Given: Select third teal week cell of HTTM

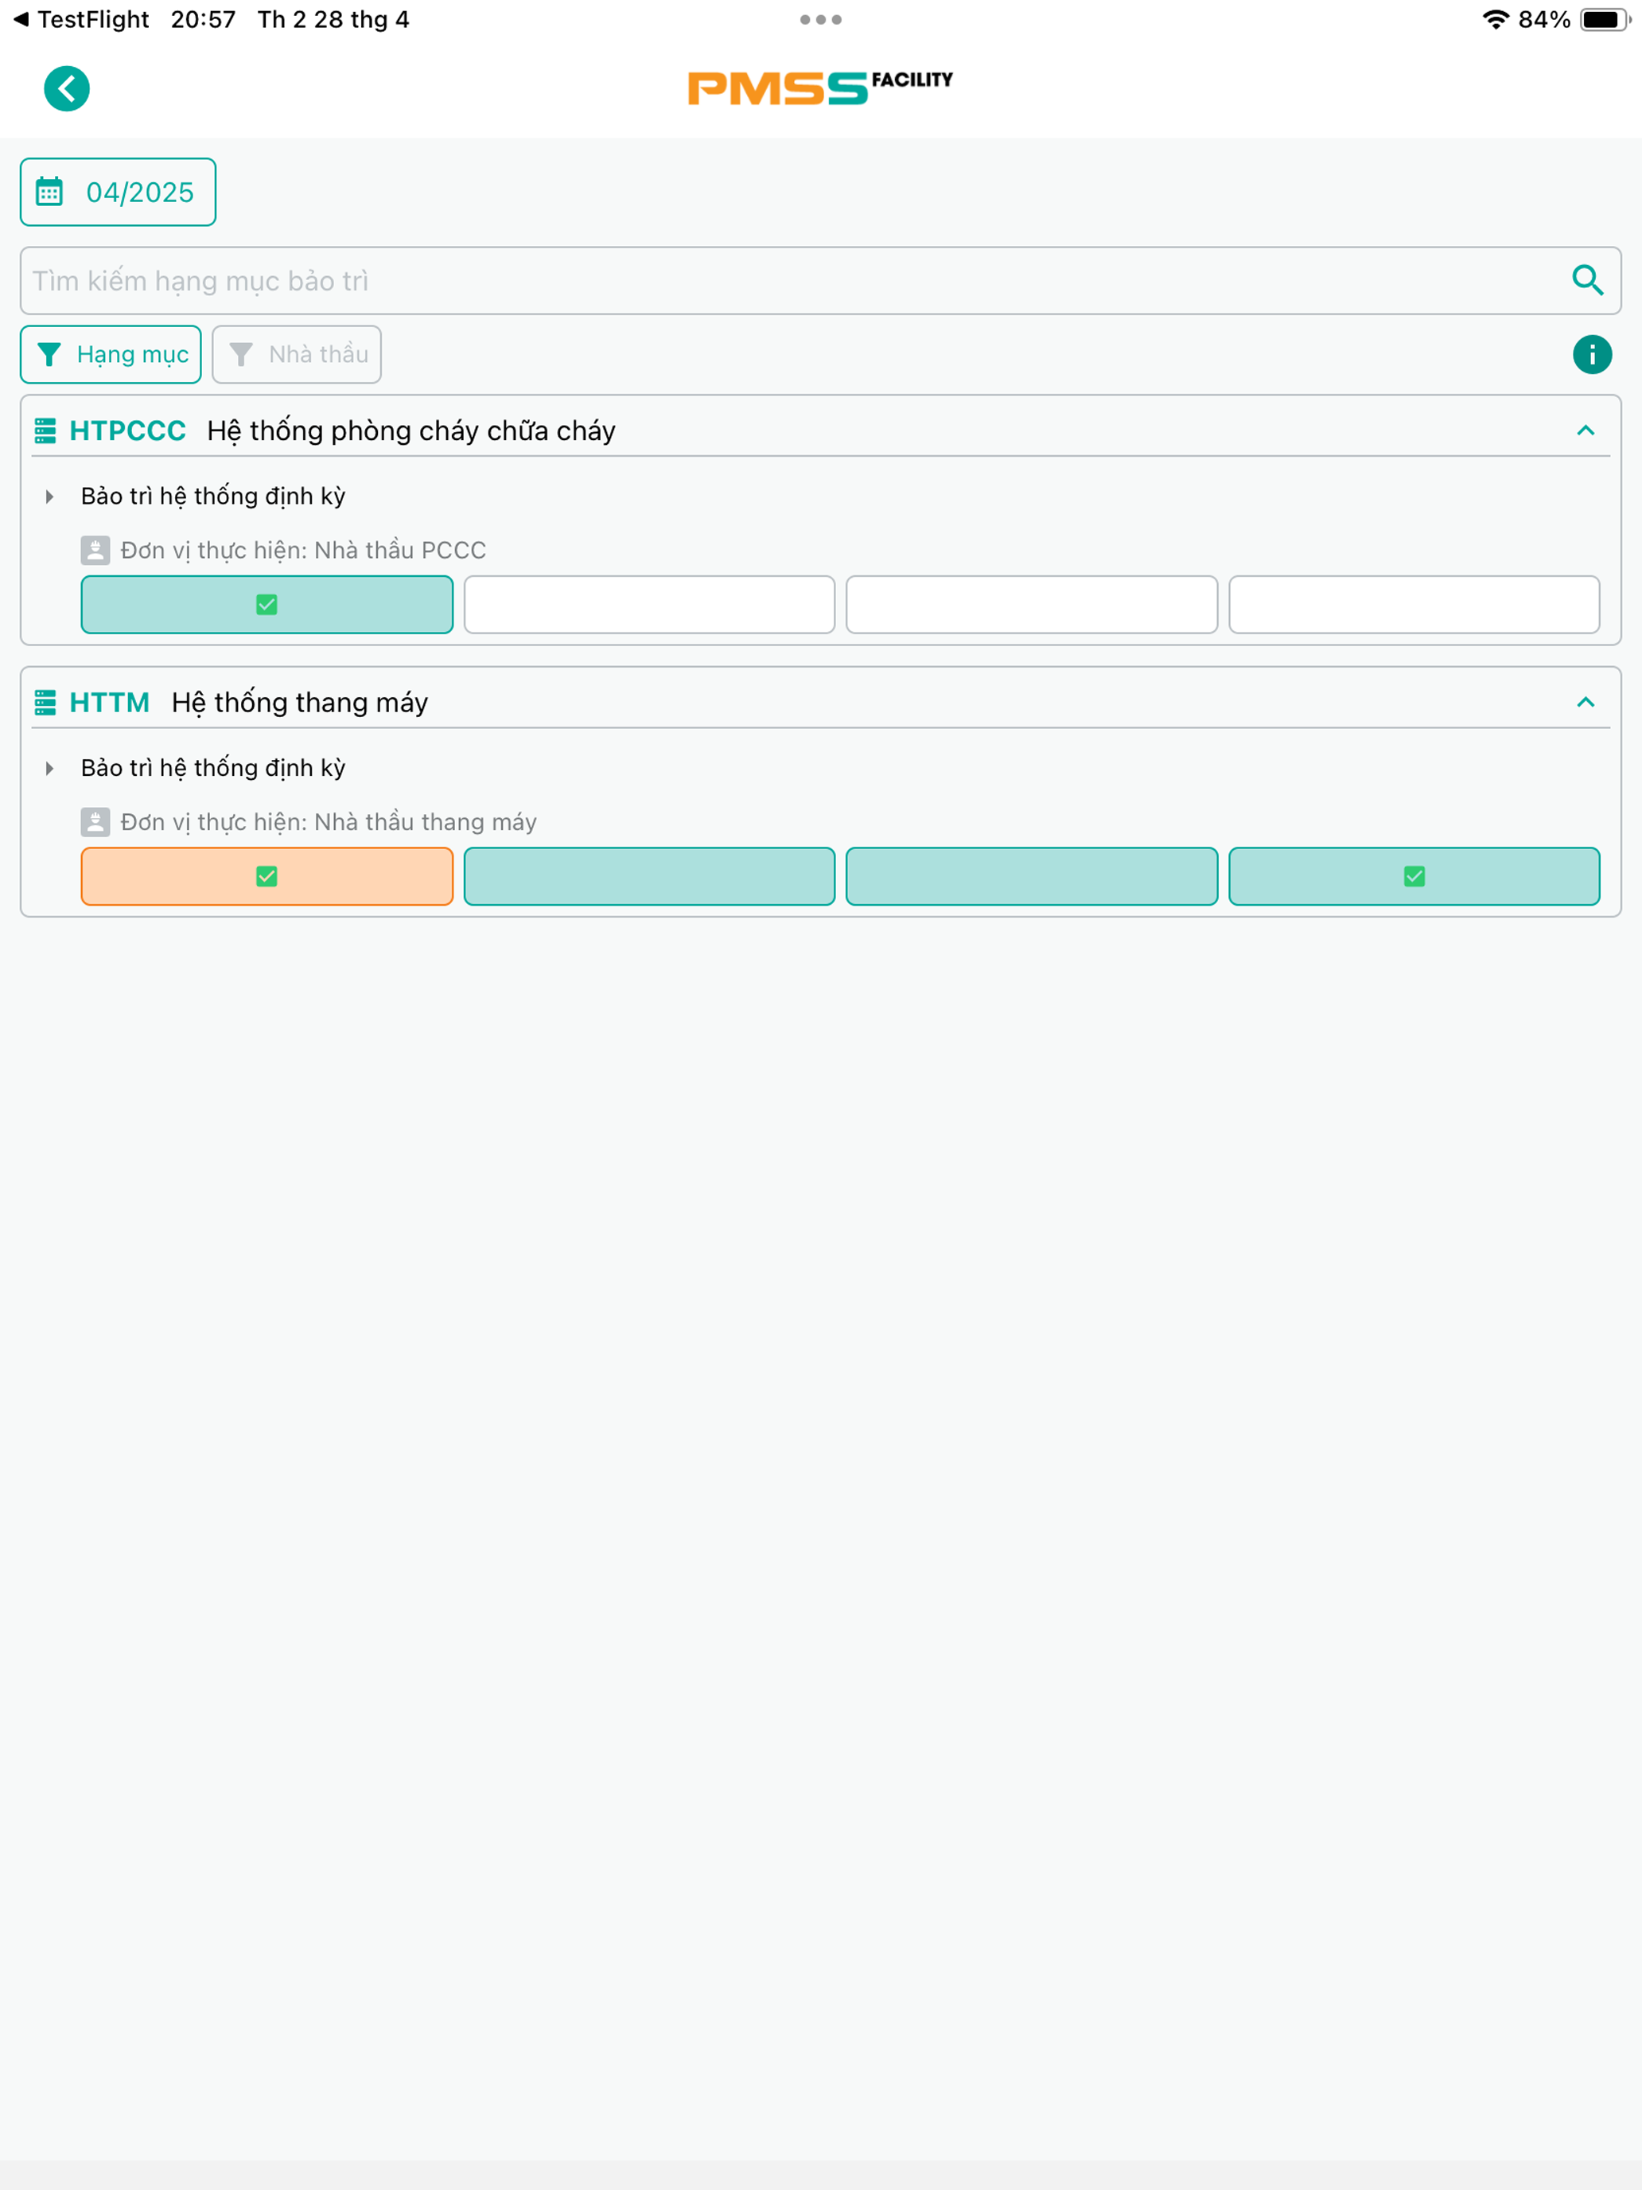Looking at the screenshot, I should coord(1031,877).
